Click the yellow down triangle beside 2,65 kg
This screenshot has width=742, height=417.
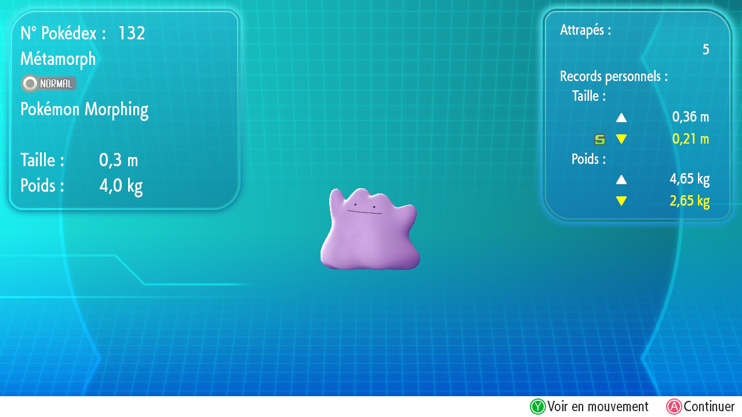(x=621, y=202)
